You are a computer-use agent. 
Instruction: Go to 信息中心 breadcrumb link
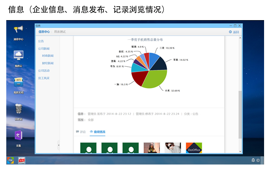coord(44,32)
